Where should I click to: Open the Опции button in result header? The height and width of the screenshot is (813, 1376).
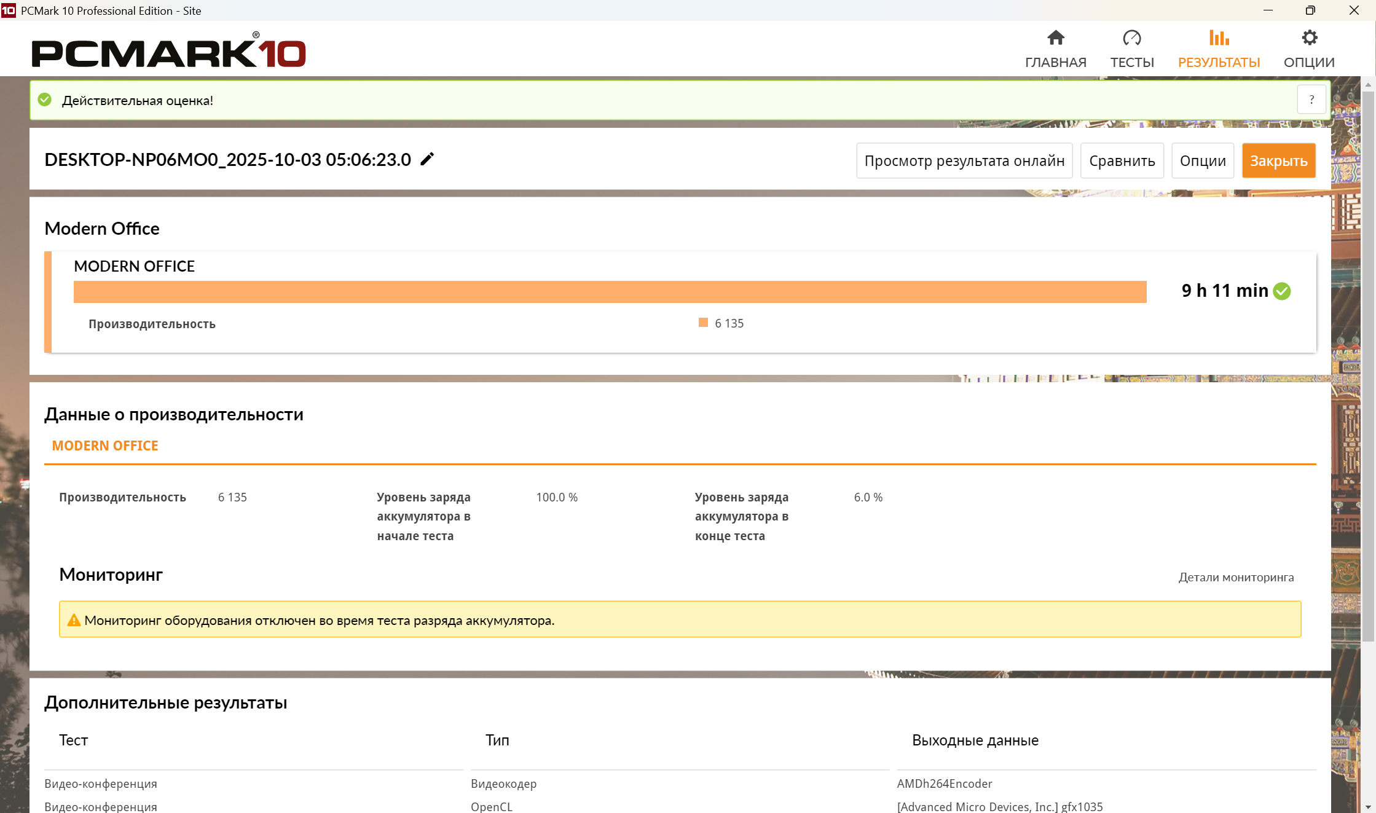[1202, 160]
